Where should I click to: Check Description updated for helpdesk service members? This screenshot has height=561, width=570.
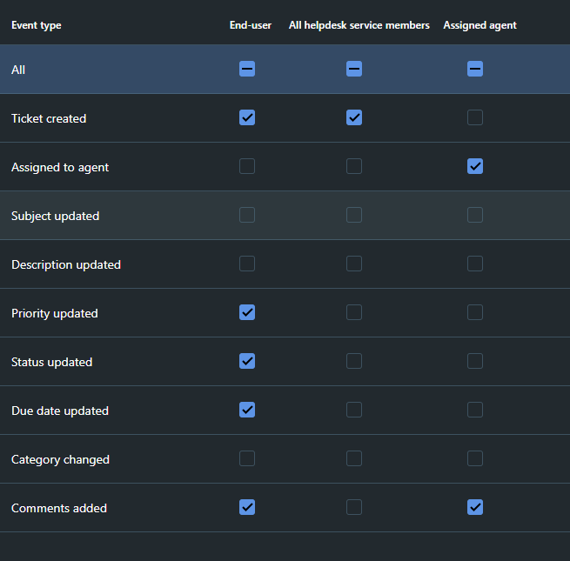coord(354,264)
